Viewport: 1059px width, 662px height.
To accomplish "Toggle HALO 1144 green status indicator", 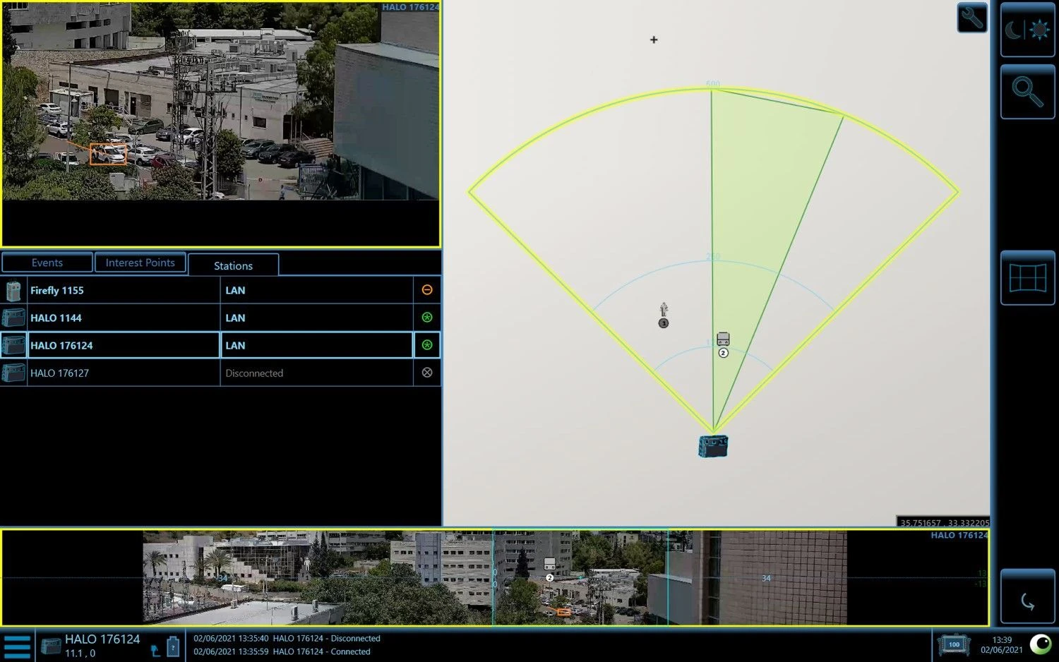I will 427,318.
